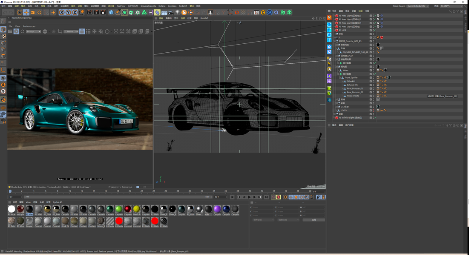The width and height of the screenshot is (469, 255).
Task: Add a primitive cube from toolbar
Action: 111,13
